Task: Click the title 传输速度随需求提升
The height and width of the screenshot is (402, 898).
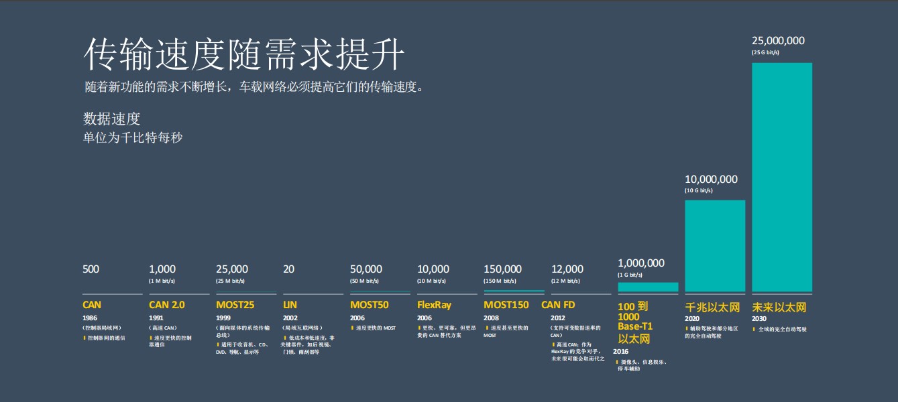Action: 243,54
